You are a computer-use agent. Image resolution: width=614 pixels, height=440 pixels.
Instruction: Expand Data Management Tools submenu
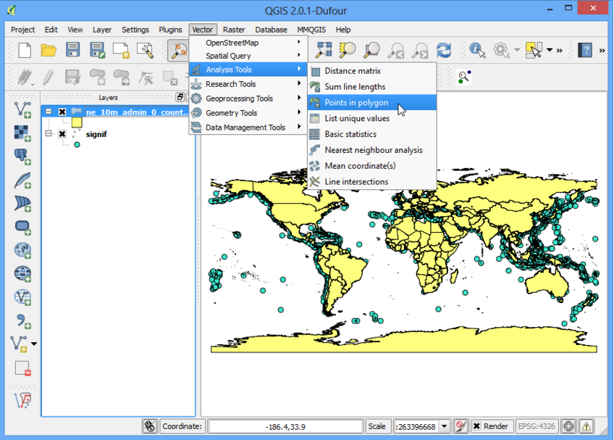click(248, 128)
